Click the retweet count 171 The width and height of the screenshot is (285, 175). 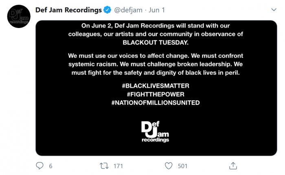tap(118, 166)
